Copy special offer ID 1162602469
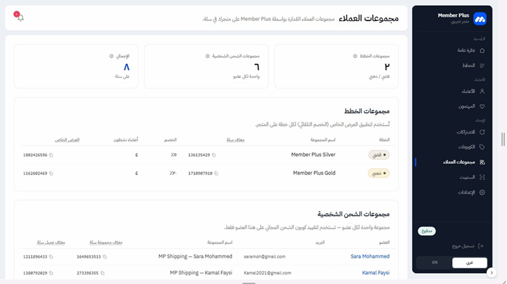Image resolution: width=507 pixels, height=284 pixels. point(51,174)
